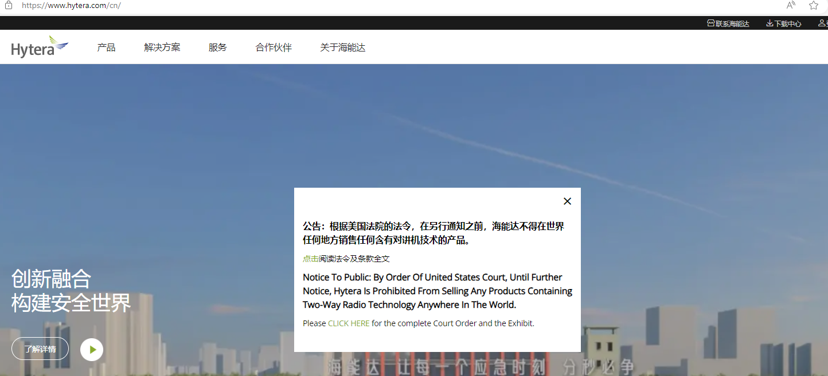Click the Chinese 公告 notice heading

[433, 233]
